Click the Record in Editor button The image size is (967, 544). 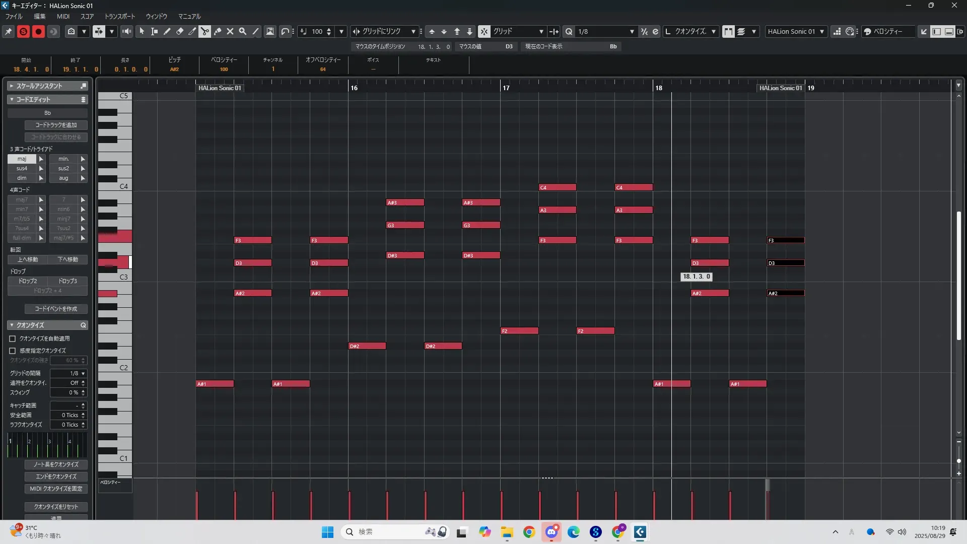click(38, 31)
